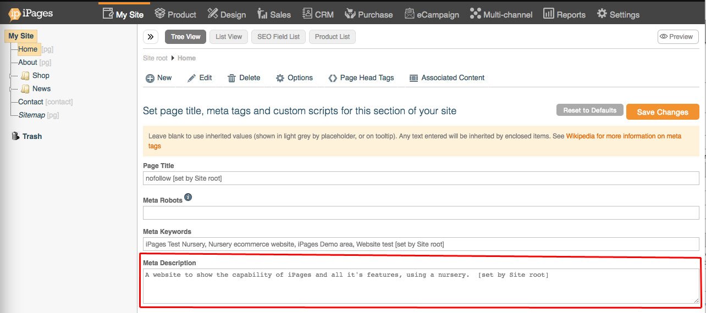Click the Edit pencil icon
Viewport: 706px width, 313px height.
(191, 79)
